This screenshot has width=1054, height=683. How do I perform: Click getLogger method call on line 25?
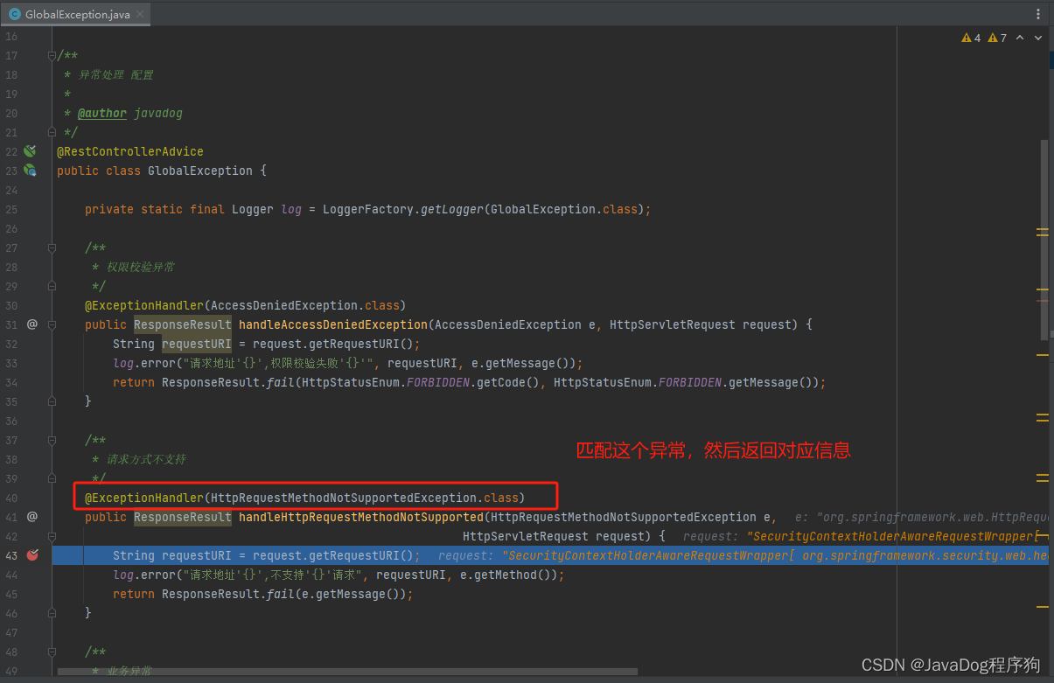click(452, 209)
